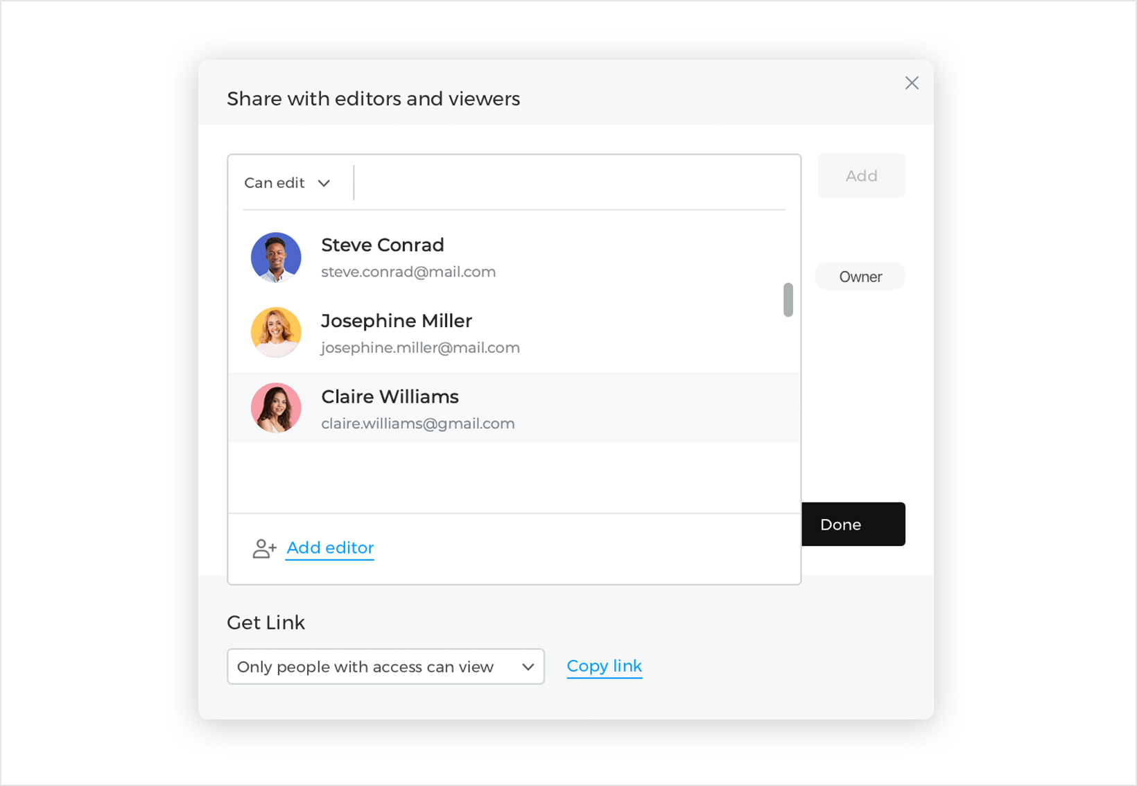Click the suggestions list scrollbar thumb
The image size is (1137, 786).
pos(788,299)
